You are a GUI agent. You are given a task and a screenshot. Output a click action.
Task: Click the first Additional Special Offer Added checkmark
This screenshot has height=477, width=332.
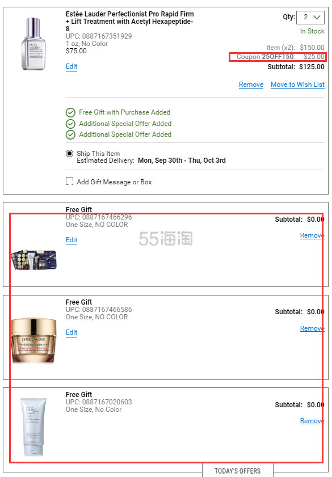click(x=70, y=124)
